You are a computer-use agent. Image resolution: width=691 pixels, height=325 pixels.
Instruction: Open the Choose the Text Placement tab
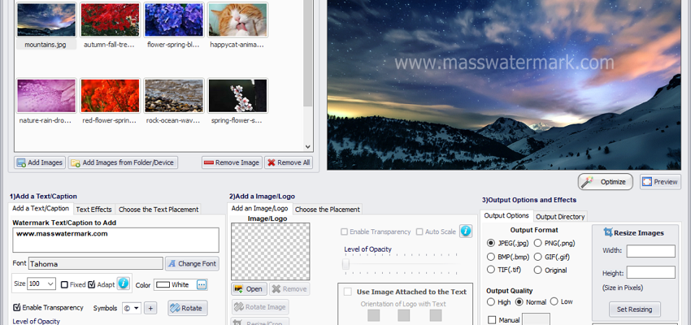click(159, 209)
